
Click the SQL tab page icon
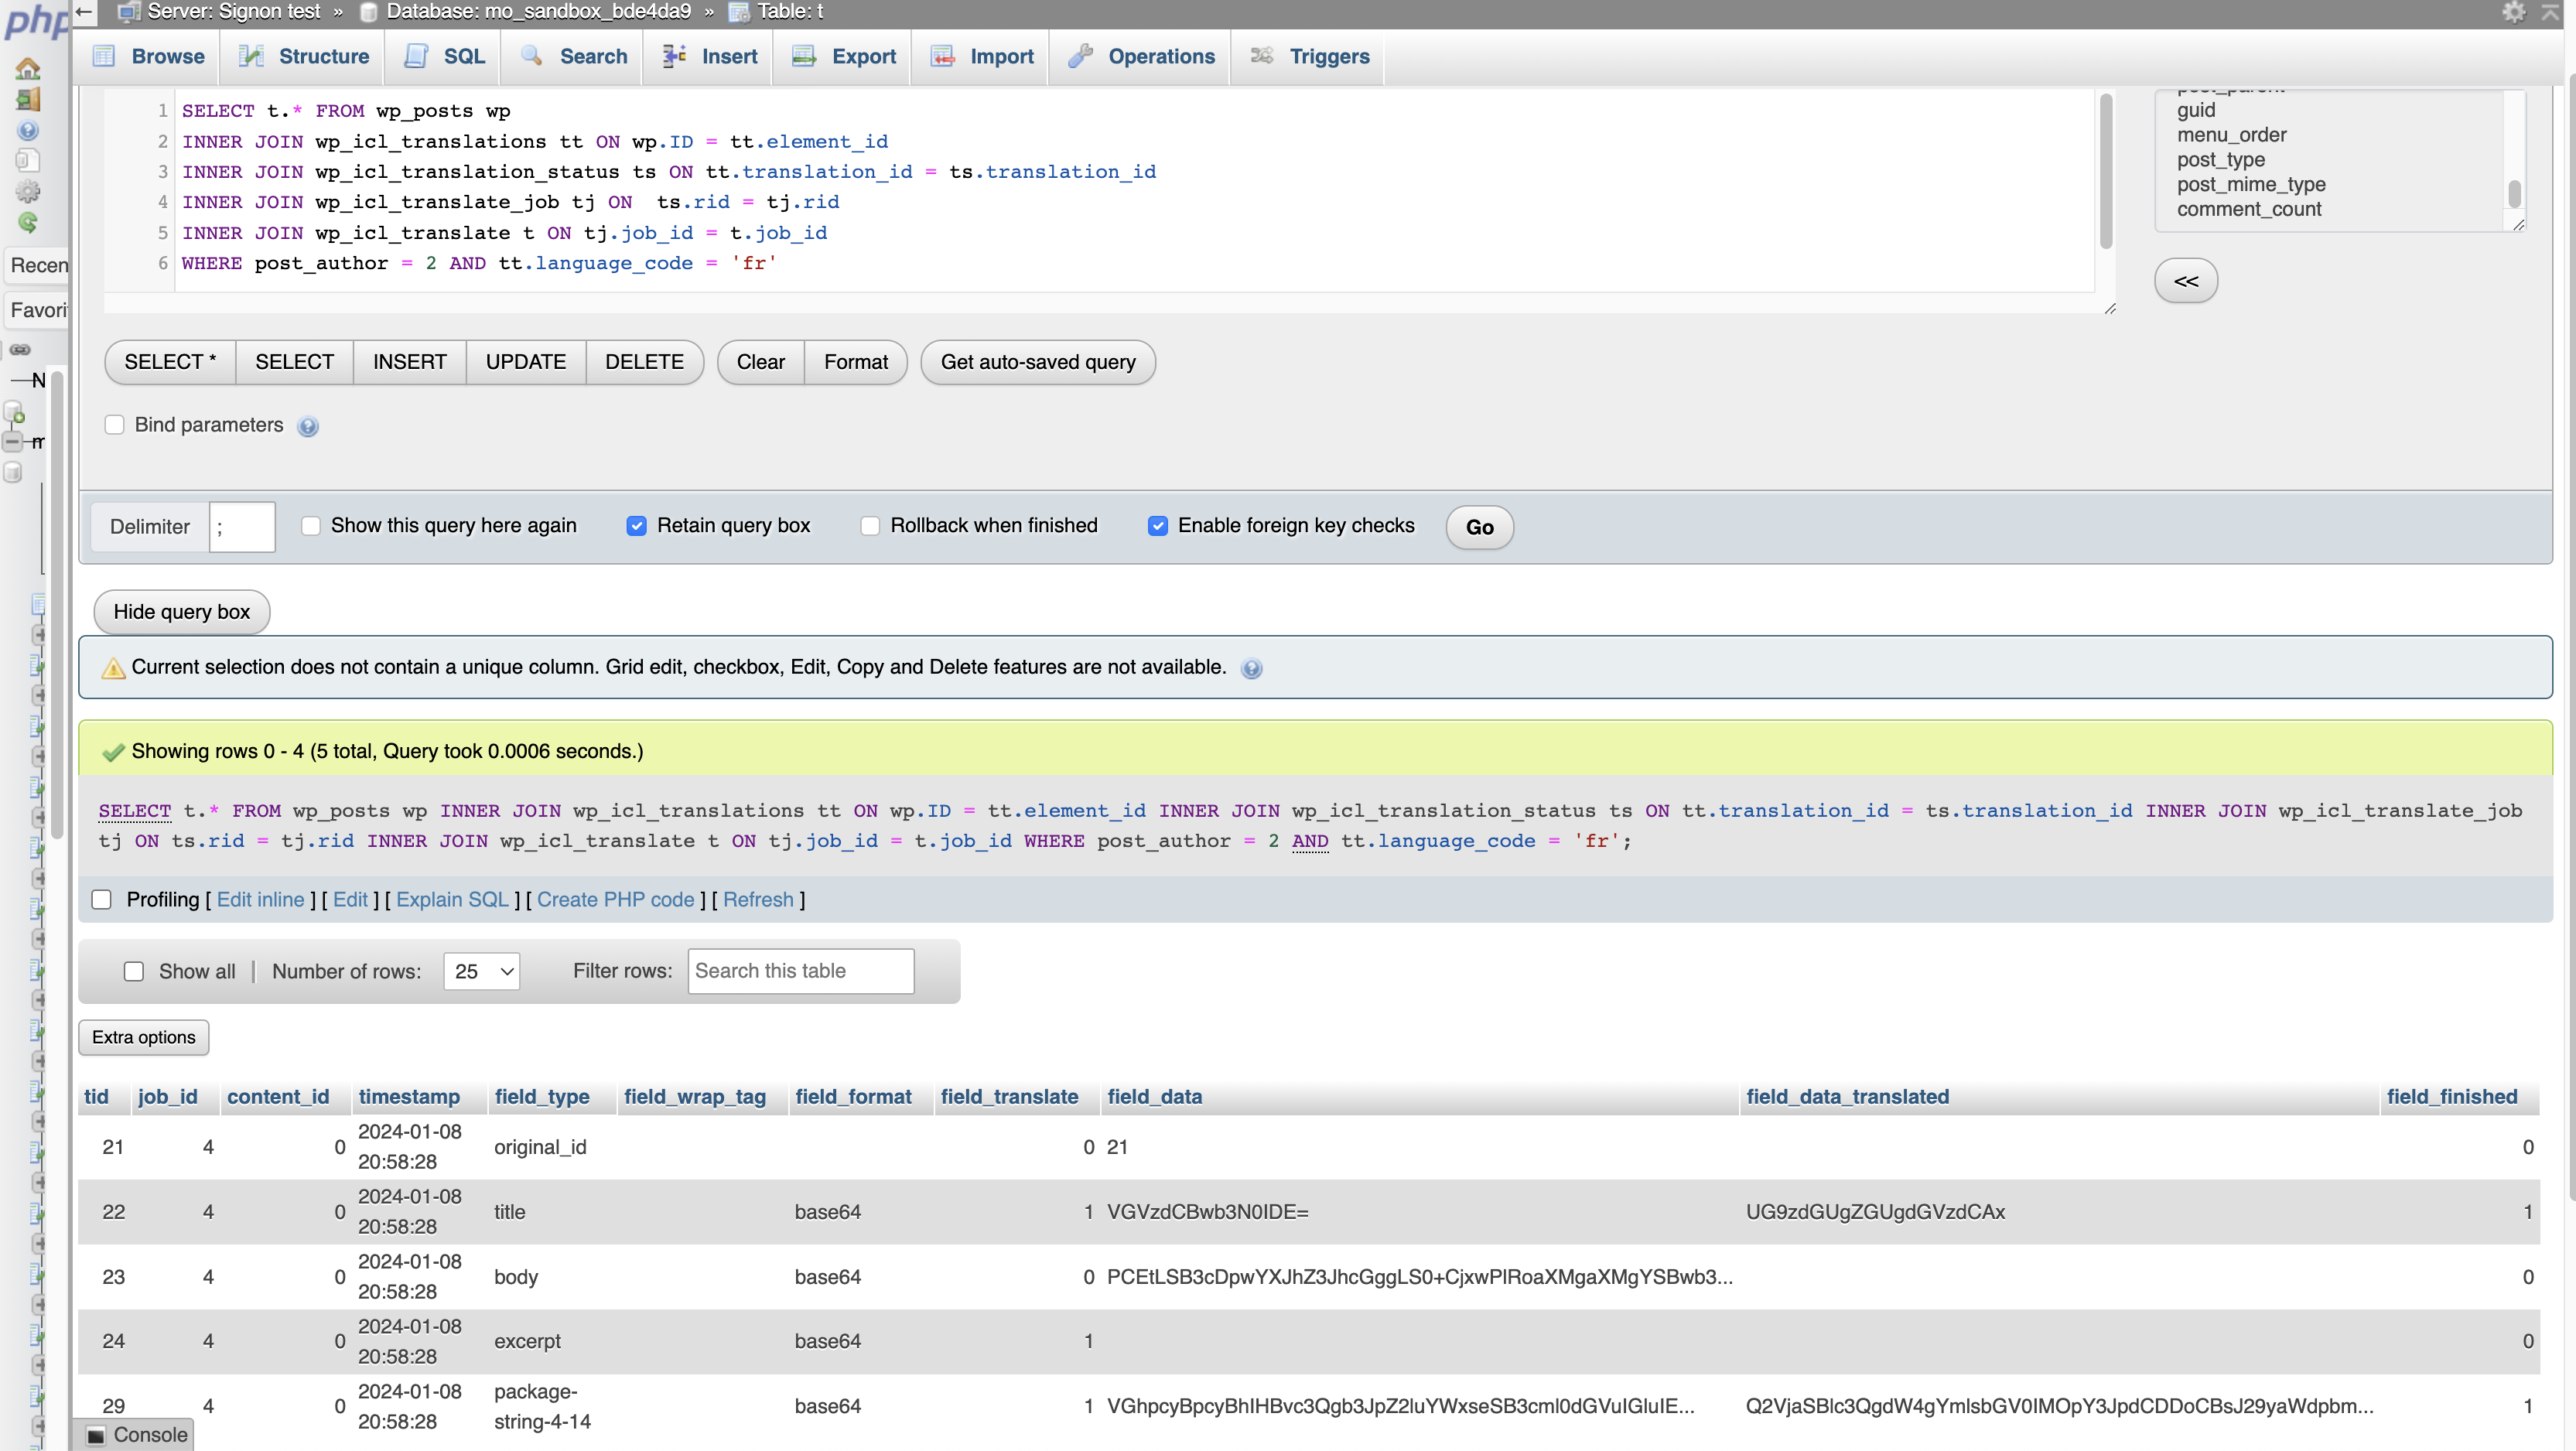click(x=416, y=56)
